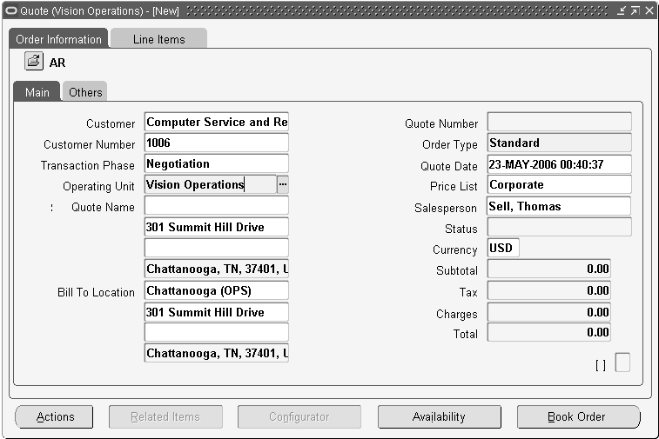The height and width of the screenshot is (439, 659).
Task: Select the Order Information tab
Action: coord(58,39)
